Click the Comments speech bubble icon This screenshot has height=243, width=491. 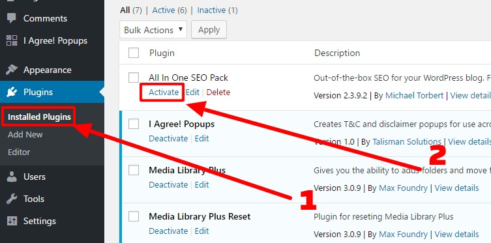tap(12, 18)
